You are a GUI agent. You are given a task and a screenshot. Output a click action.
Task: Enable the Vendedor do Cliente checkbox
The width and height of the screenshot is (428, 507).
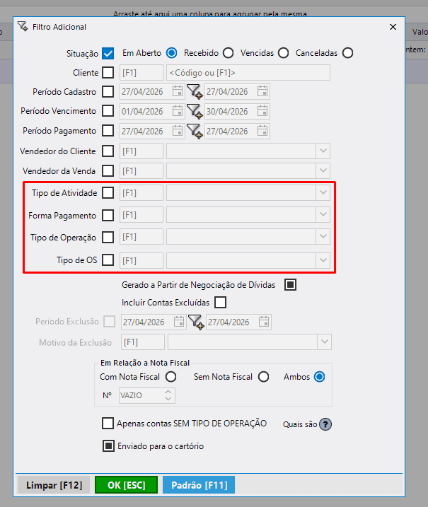(x=108, y=151)
